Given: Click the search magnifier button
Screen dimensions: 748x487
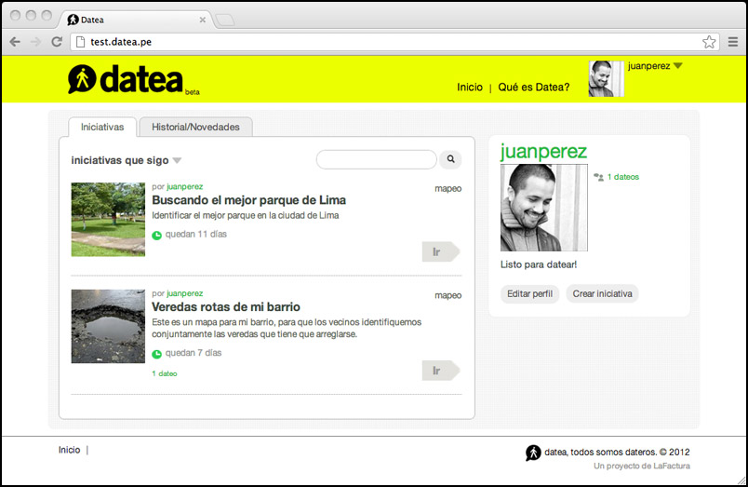Looking at the screenshot, I should click(x=451, y=159).
